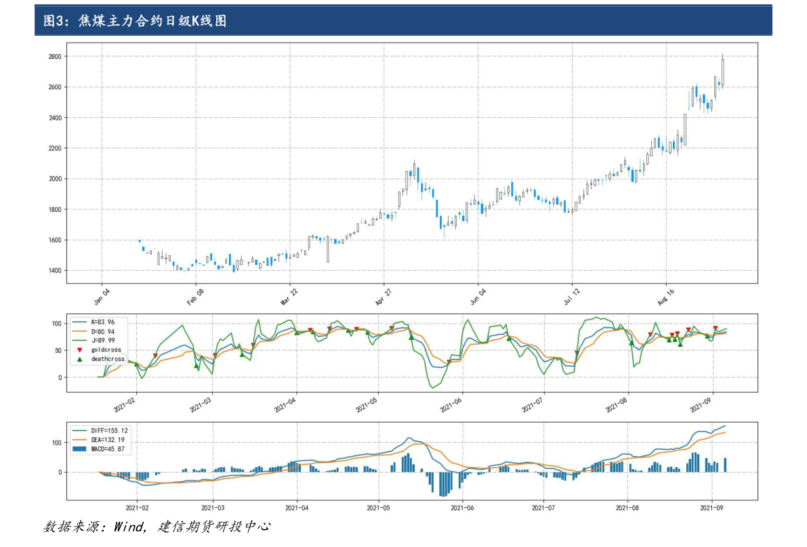Screen dimensions: 807x547
Task: Expand the KDJ indicator legend box
Action: [99, 341]
